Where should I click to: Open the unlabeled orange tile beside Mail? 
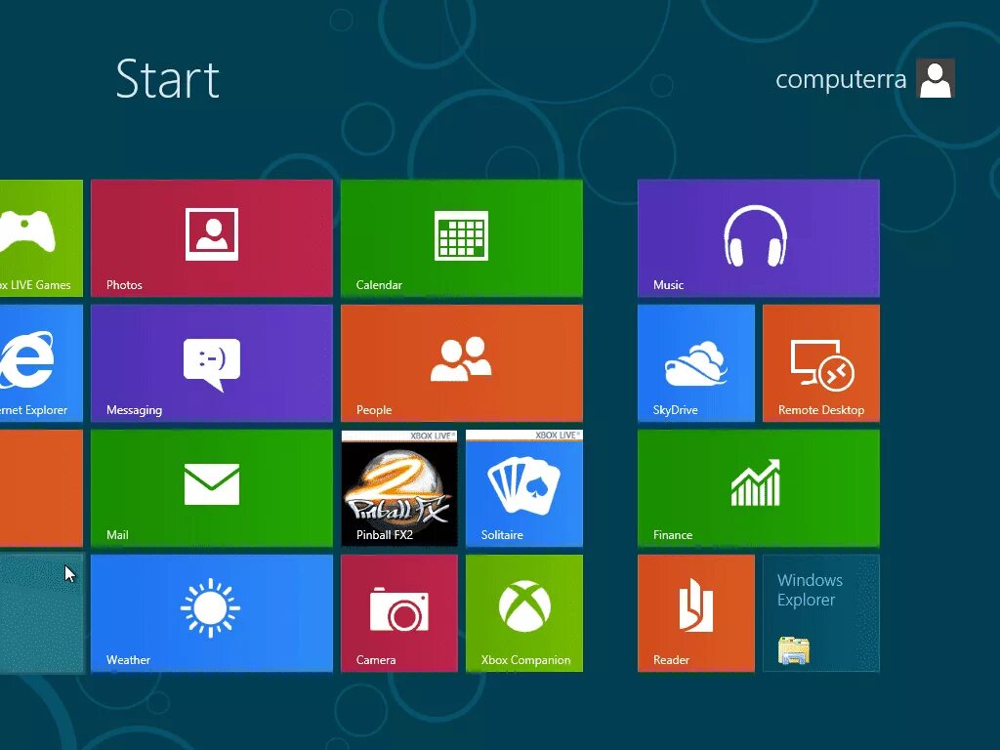(41, 488)
